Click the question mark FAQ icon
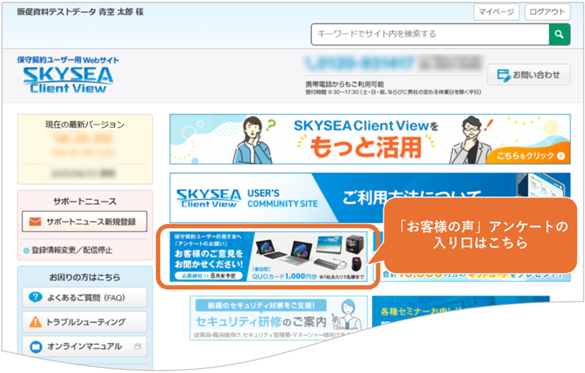The image size is (585, 373). pos(35,297)
